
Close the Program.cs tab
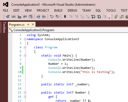coord(33,24)
